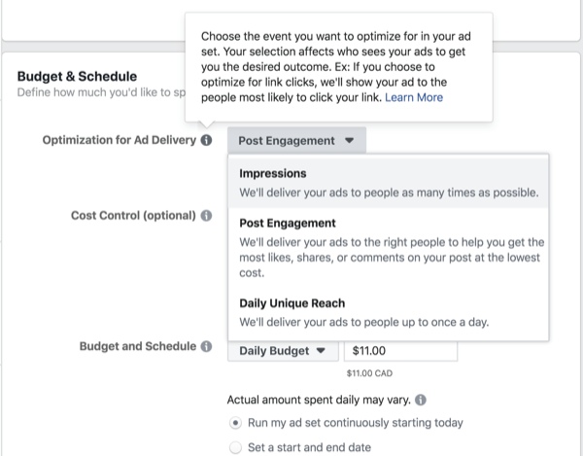The width and height of the screenshot is (583, 456).
Task: Click the Optimization for Ad Delivery label
Action: [119, 140]
